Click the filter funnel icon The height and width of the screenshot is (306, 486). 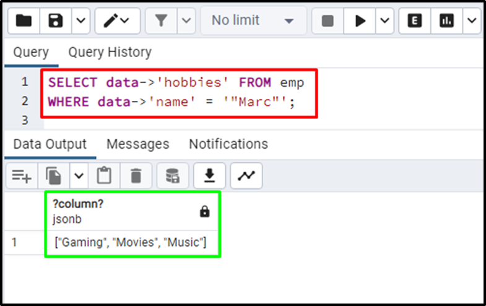pos(161,21)
